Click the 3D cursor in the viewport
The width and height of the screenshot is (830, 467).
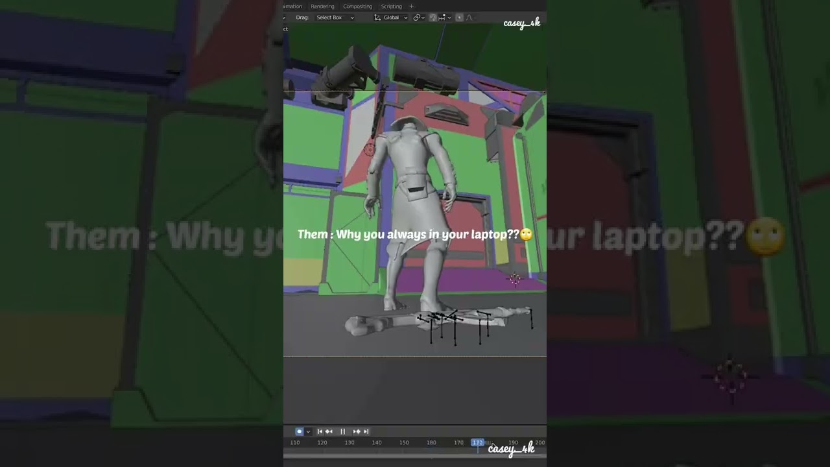[x=516, y=279]
